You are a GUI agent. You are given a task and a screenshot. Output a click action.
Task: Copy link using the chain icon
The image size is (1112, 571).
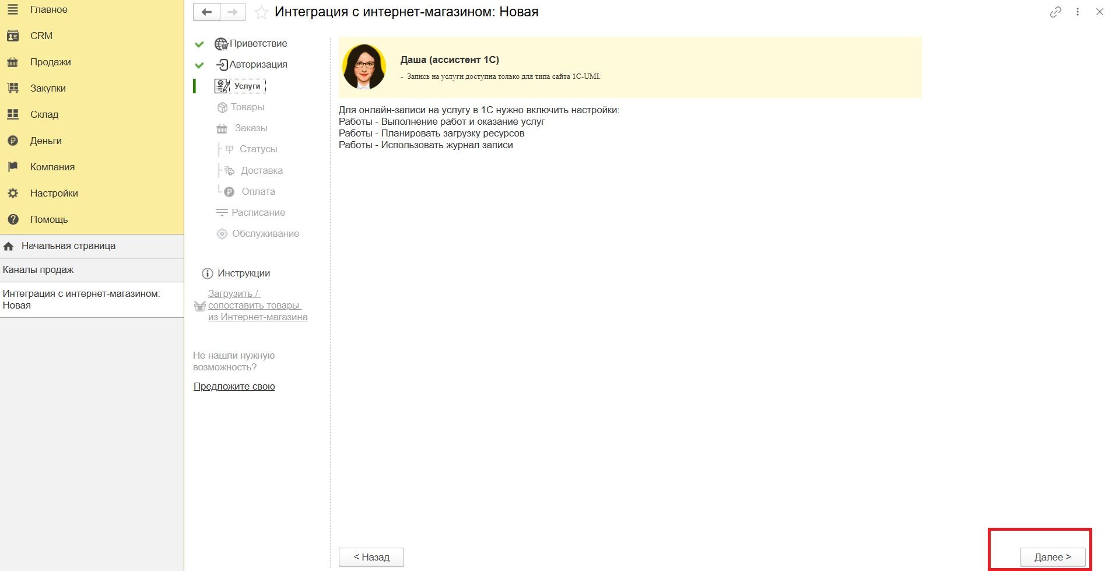tap(1055, 12)
